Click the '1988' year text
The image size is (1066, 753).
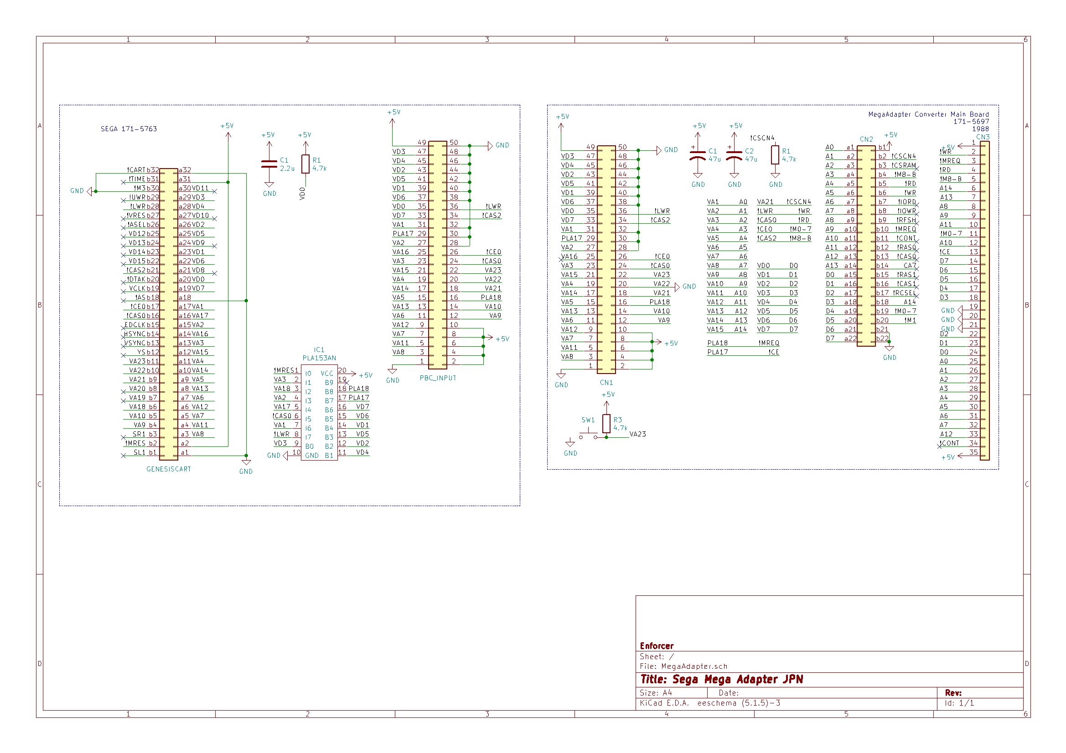[x=980, y=129]
